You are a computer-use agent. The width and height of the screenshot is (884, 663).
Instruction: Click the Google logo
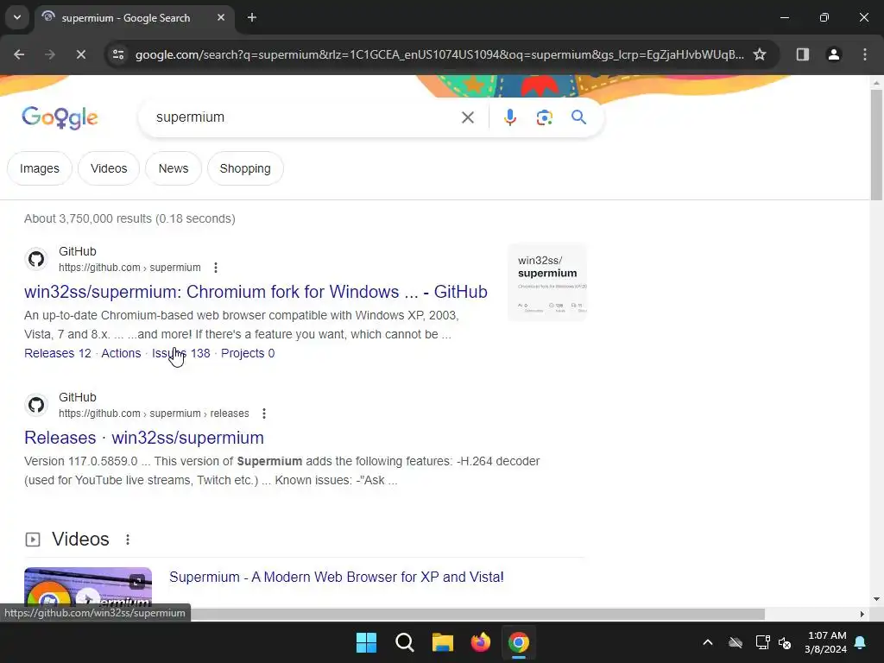(x=60, y=117)
